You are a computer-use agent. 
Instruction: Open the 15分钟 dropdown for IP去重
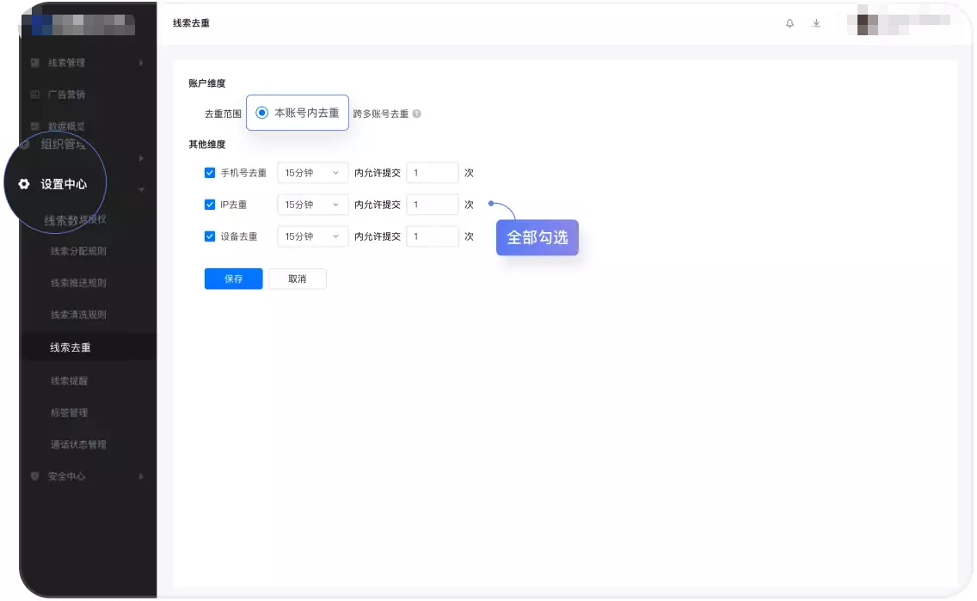tap(312, 205)
